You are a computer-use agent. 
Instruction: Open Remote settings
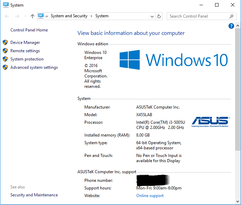click(x=25, y=51)
